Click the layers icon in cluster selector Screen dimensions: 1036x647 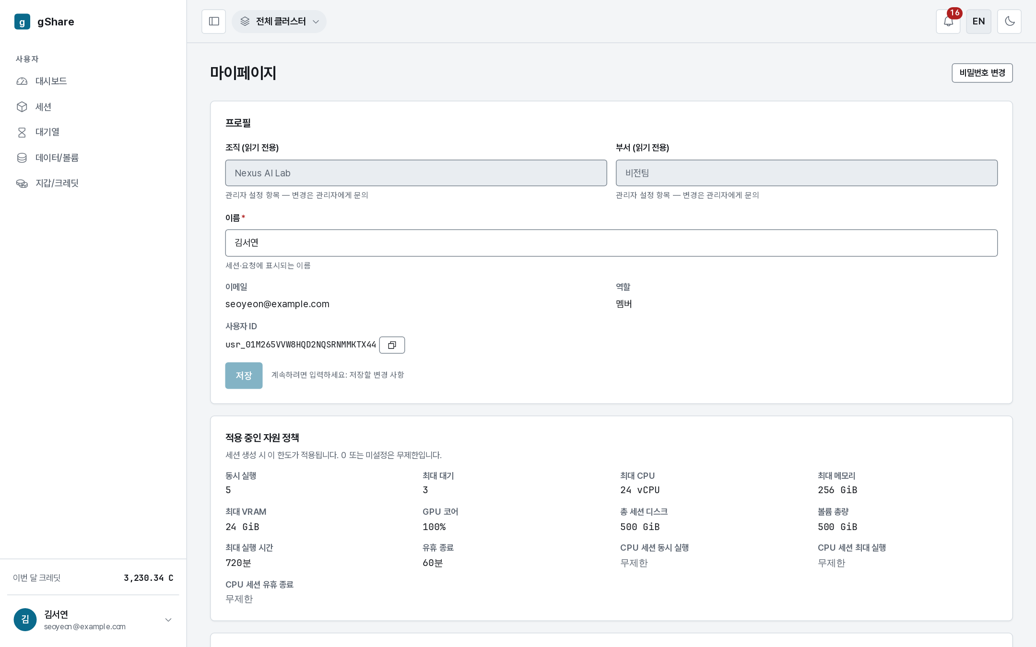(x=245, y=22)
